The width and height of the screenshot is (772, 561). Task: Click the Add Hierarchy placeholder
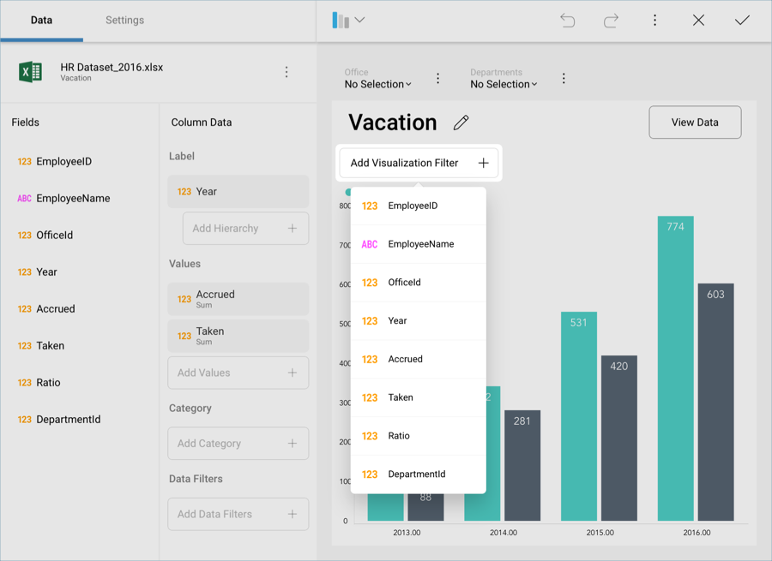coord(245,229)
